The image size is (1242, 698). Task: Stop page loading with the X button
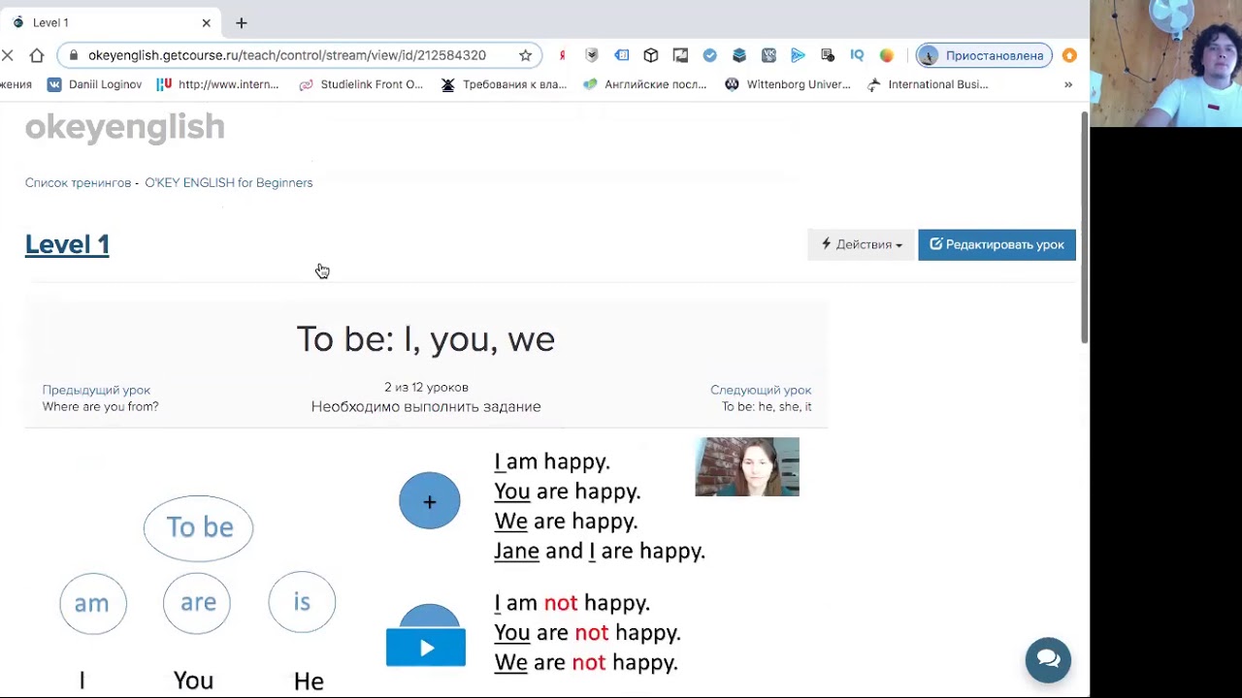(8, 55)
